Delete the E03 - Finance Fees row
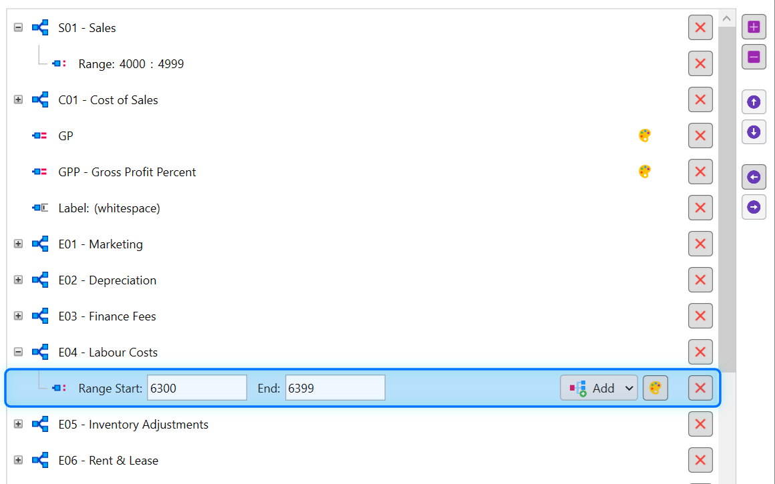 700,316
